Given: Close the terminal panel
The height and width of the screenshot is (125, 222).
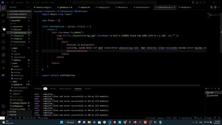Looking at the screenshot, I should [219, 89].
